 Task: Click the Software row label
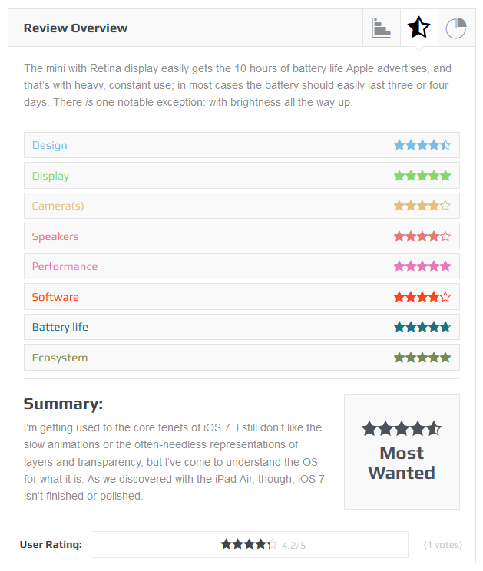tap(55, 297)
